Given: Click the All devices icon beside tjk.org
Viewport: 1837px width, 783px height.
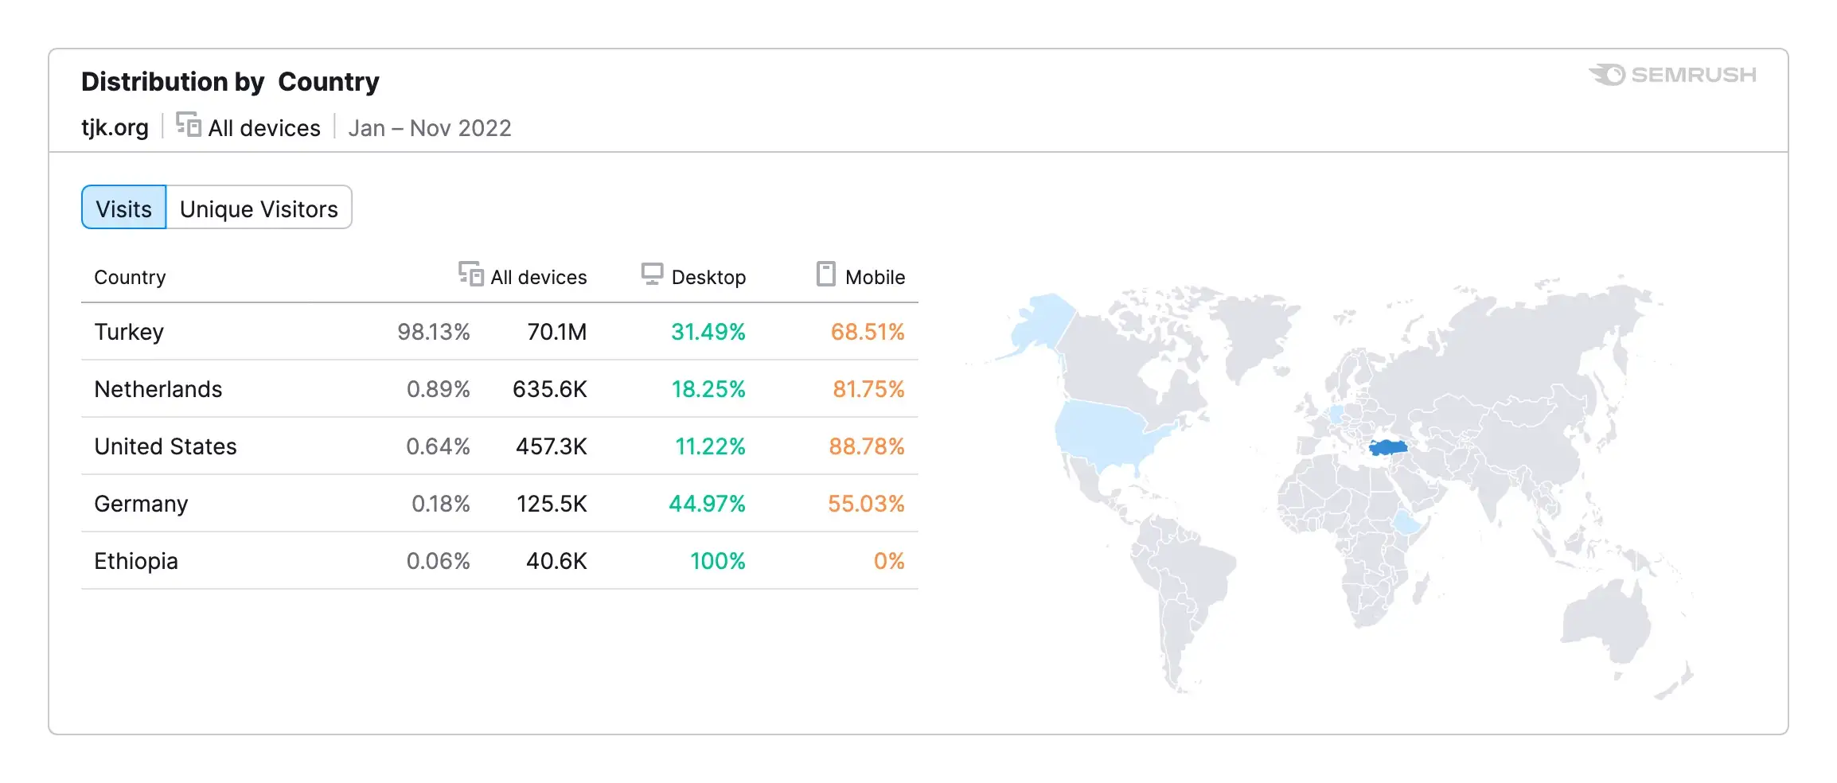Looking at the screenshot, I should (x=189, y=125).
